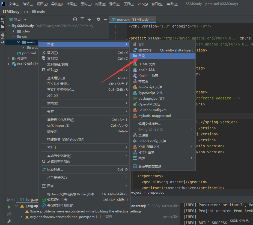Viewport: 253px width, 225px height.
Task: Select HTTP 请求 in new submenu
Action: [162, 152]
